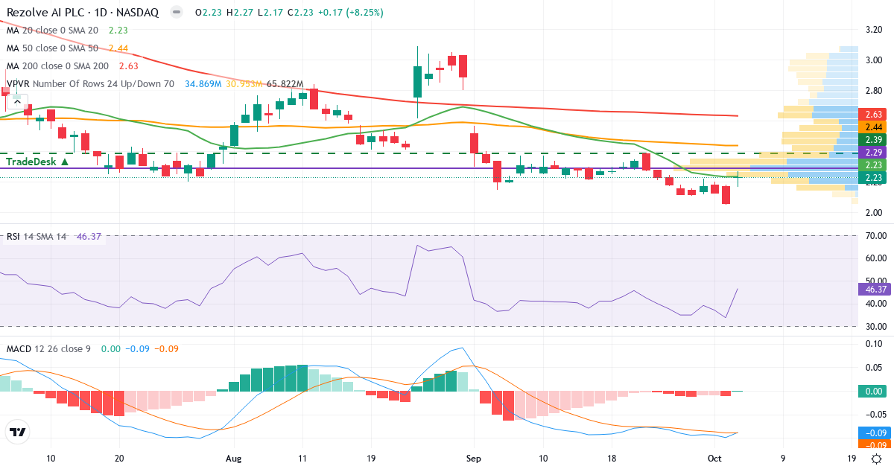Screen dimensions: 894x469
Task: Click the high value H2.27
Action: tap(239, 13)
